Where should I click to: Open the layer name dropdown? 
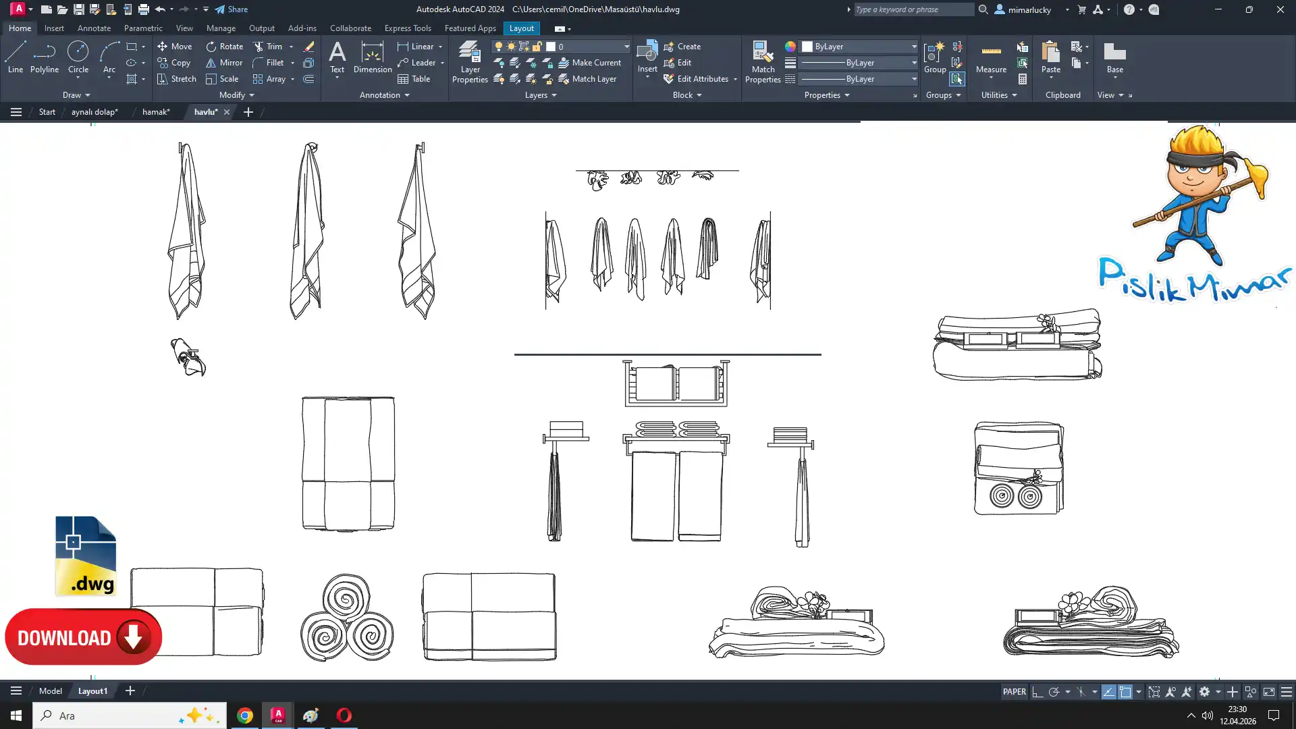coord(626,47)
